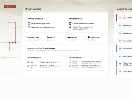
Task: Open the Outlook activity card
Action: [x=55, y=38]
